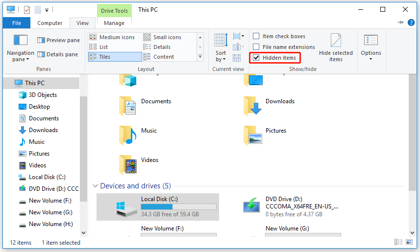Screen dimensions: 420x252
Task: Open folder Options icon
Action: click(x=371, y=41)
